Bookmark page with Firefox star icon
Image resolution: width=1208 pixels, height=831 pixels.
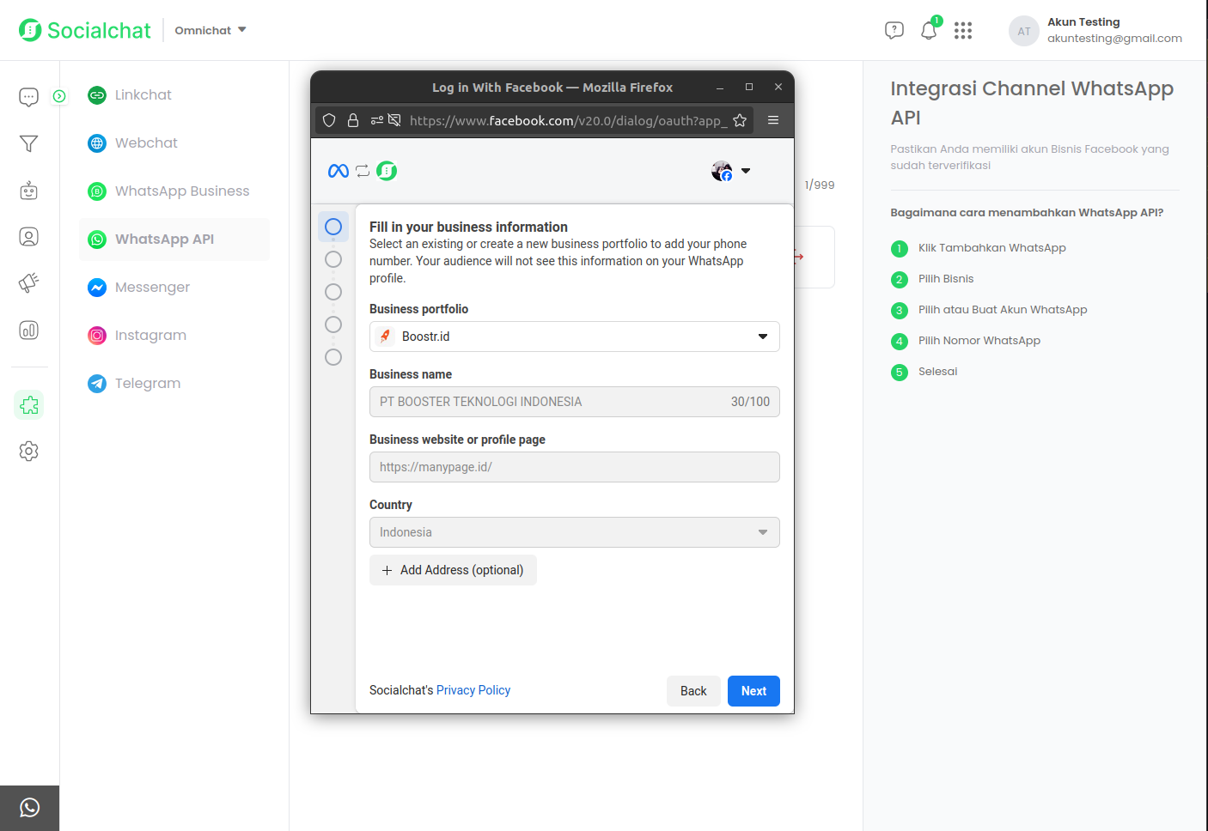(740, 120)
